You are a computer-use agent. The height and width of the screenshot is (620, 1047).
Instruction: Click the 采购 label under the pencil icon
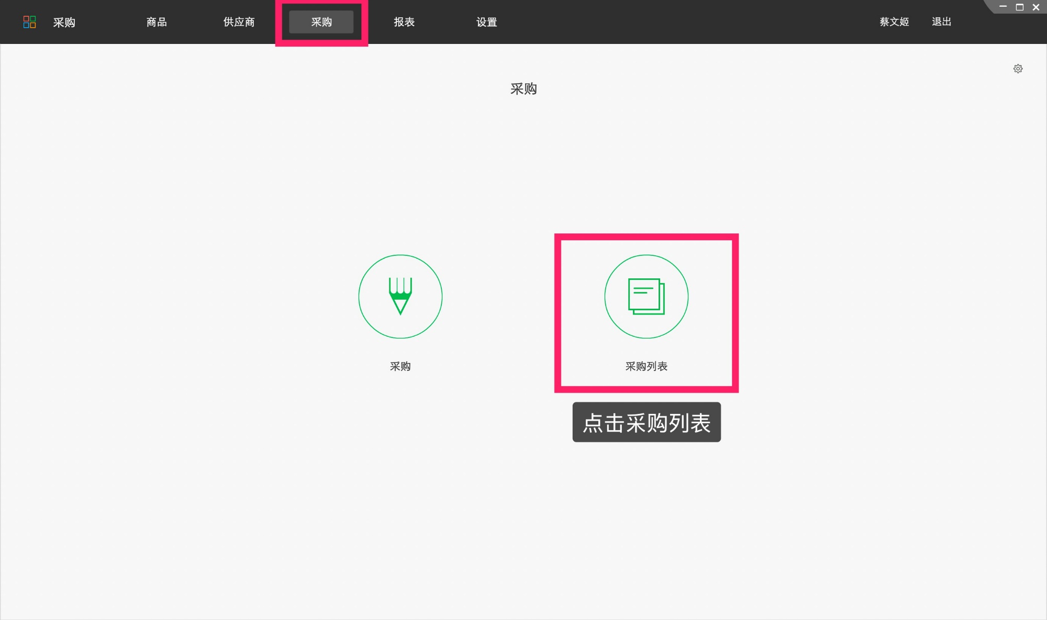(400, 366)
